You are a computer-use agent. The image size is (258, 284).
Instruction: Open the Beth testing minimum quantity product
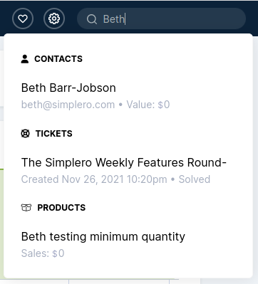pos(103,237)
